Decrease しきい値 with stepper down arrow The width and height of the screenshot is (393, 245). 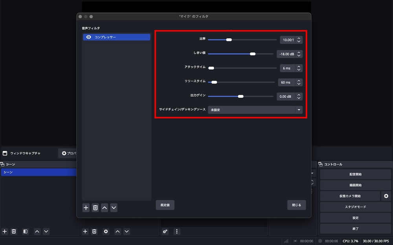[x=299, y=56]
